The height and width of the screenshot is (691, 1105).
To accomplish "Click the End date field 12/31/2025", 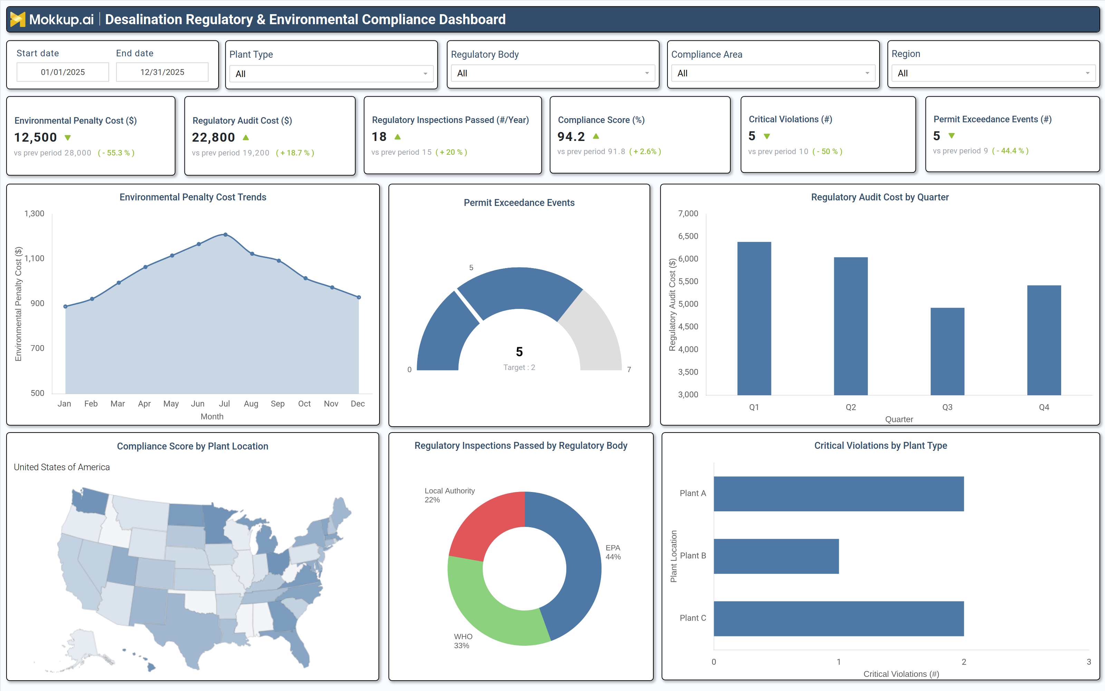I will click(x=162, y=72).
